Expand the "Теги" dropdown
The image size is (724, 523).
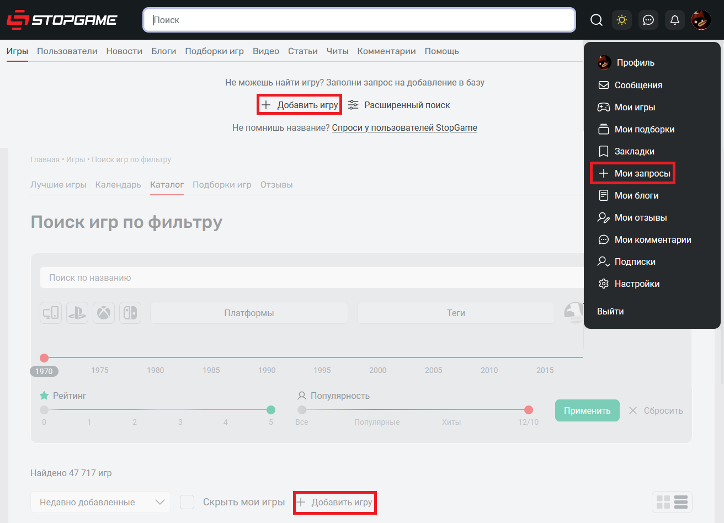(x=456, y=313)
